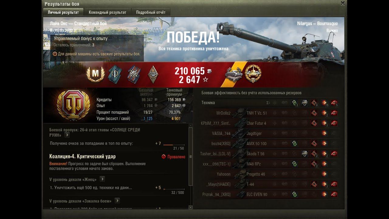Open the Подробный отчёт tab
The width and height of the screenshot is (389, 219).
pos(151,12)
